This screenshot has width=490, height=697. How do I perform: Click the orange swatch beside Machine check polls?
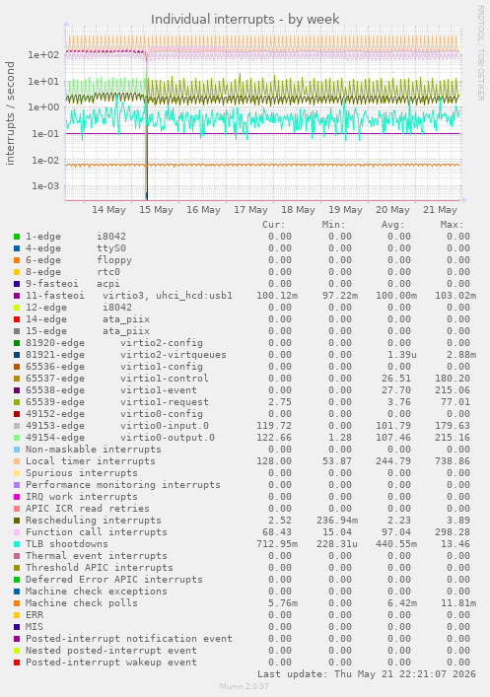click(17, 603)
